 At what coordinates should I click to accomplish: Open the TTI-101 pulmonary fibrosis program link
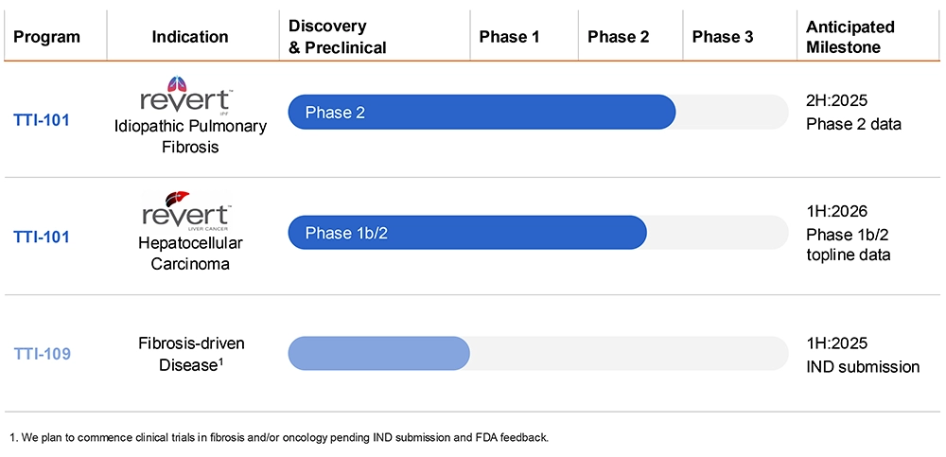[x=42, y=120]
